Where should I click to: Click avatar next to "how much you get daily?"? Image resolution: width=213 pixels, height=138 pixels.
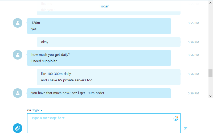click(x=18, y=55)
